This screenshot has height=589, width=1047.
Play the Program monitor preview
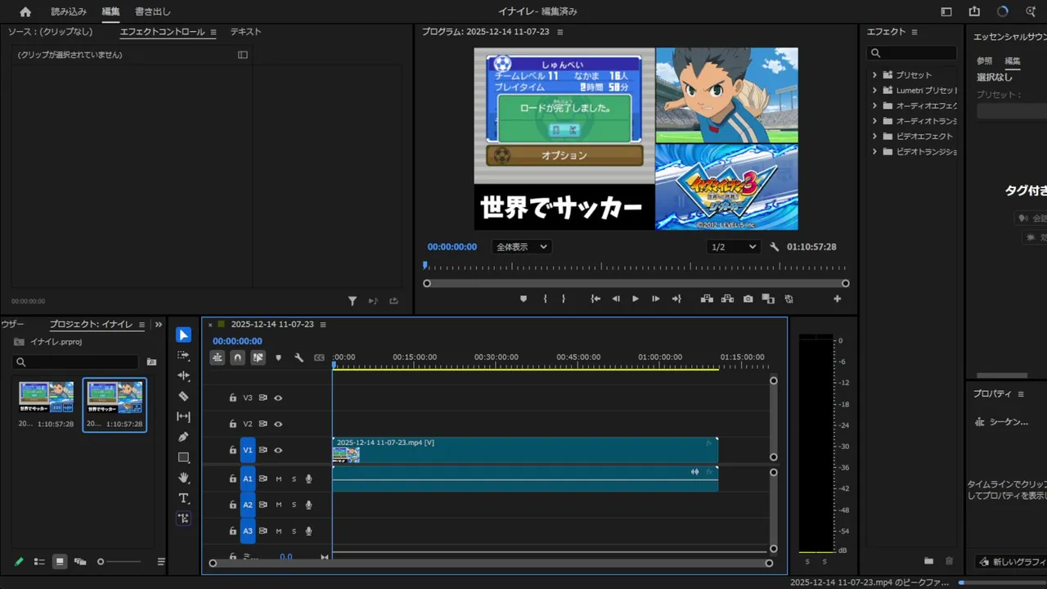[636, 299]
